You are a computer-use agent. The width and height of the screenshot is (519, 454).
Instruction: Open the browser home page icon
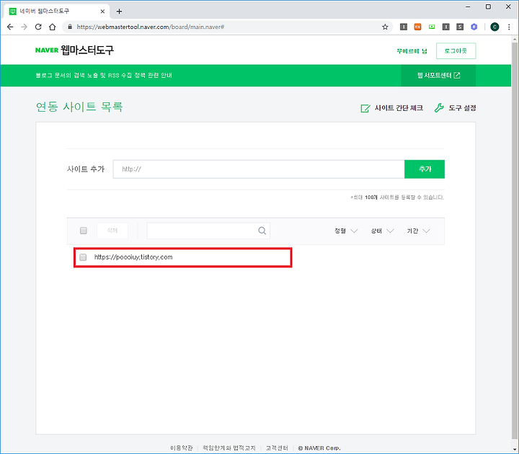tap(53, 27)
